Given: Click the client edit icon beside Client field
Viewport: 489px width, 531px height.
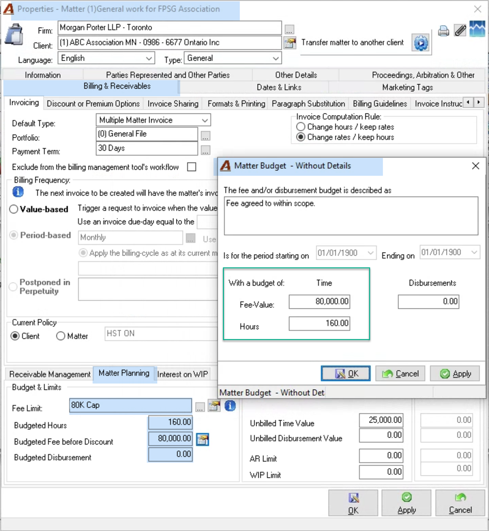Looking at the screenshot, I should (x=289, y=43).
